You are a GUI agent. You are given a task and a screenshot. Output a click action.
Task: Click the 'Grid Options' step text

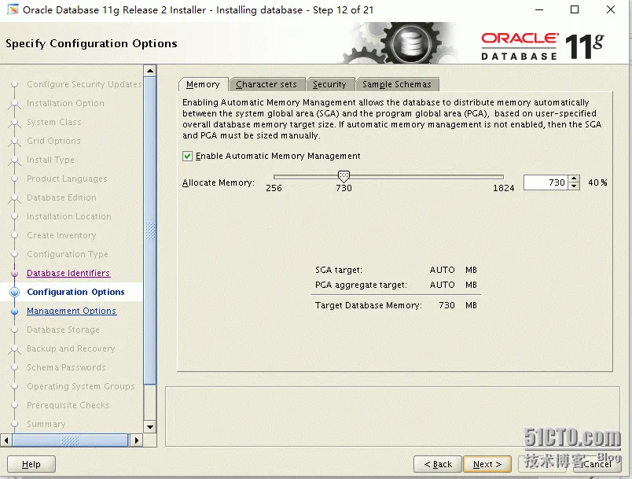(x=53, y=141)
